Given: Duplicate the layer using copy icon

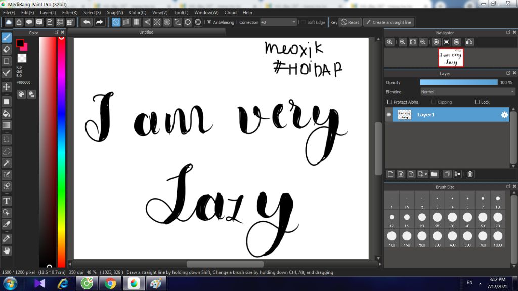Looking at the screenshot, I should click(447, 174).
